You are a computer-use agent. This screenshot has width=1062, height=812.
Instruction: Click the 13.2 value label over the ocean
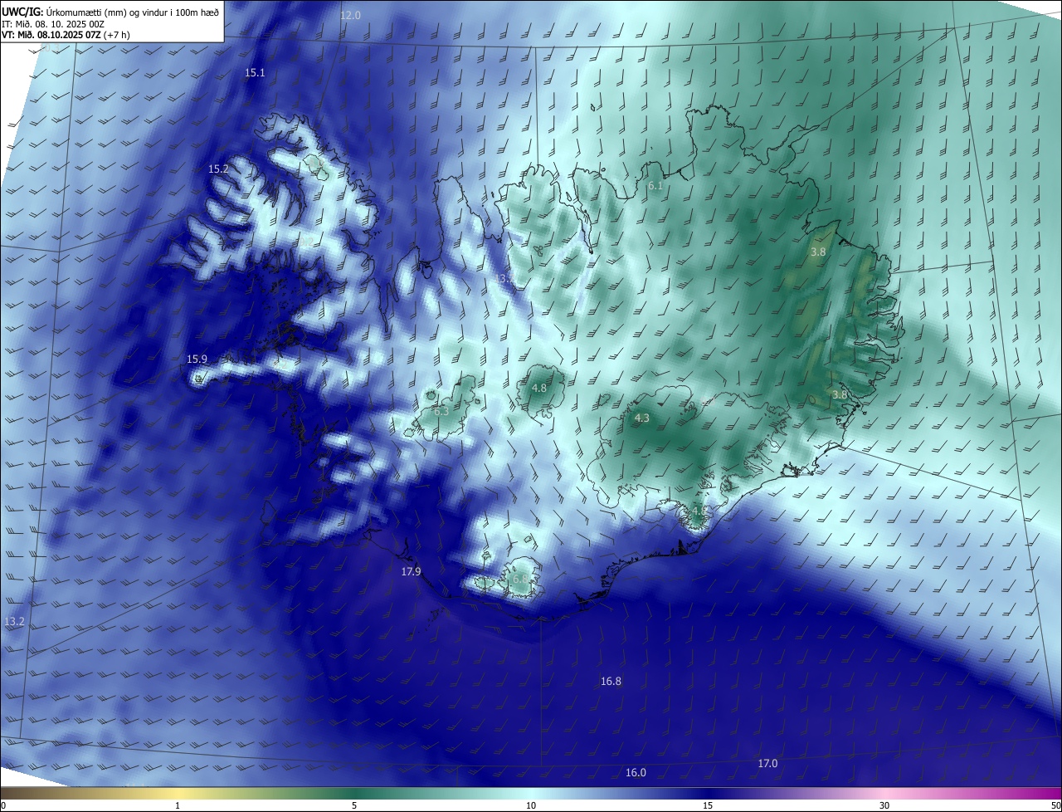15,622
